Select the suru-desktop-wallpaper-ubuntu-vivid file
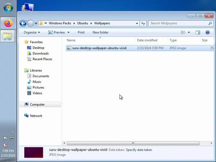This screenshot has height=162, width=216. 140,48
